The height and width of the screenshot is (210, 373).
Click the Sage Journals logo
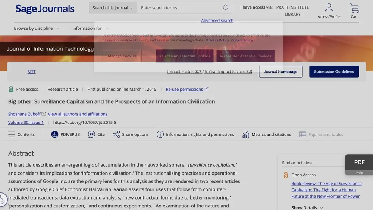pyautogui.click(x=45, y=9)
